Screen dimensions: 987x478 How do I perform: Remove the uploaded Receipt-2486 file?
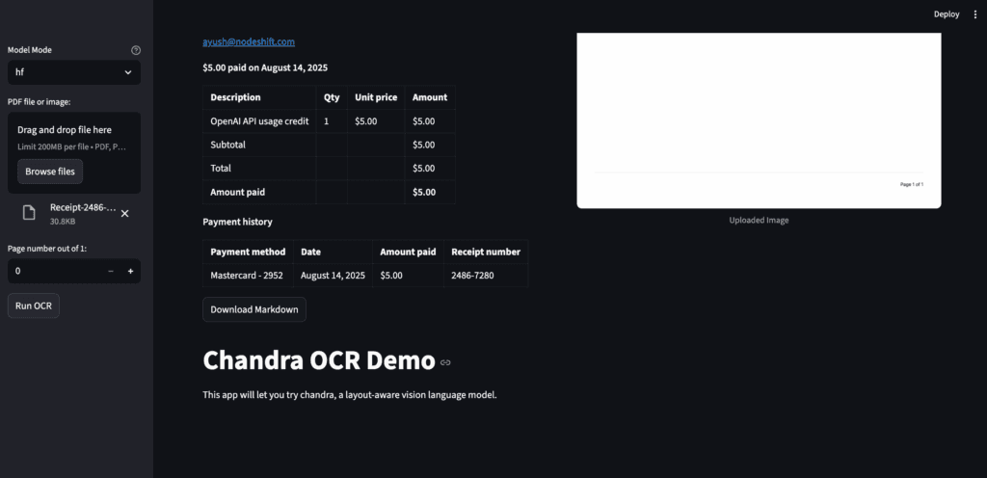pyautogui.click(x=125, y=213)
